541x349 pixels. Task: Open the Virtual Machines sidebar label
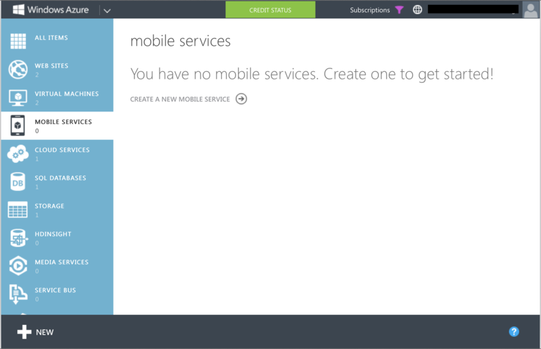pyautogui.click(x=66, y=94)
